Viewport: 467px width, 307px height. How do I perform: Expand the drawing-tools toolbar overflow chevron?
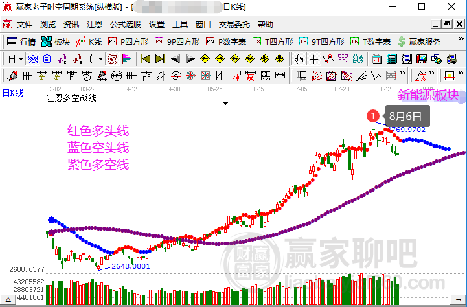coord(403,73)
